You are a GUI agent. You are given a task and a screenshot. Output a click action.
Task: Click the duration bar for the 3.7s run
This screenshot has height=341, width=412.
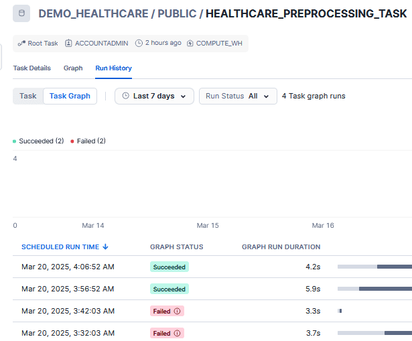[374, 333]
